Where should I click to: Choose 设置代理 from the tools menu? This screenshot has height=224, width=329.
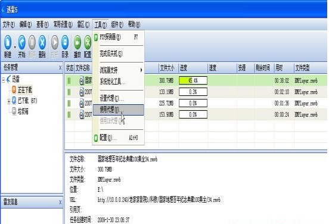(119, 98)
